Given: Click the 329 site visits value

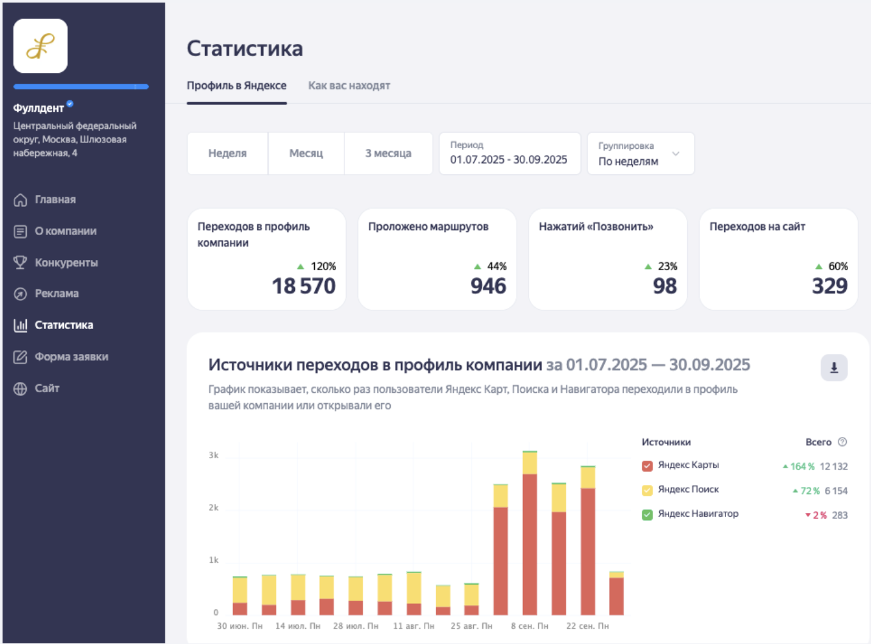Looking at the screenshot, I should pyautogui.click(x=829, y=286).
